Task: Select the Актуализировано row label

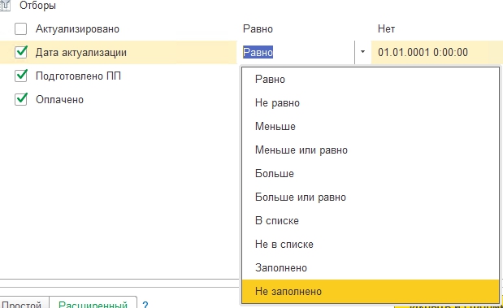Action: click(x=77, y=29)
